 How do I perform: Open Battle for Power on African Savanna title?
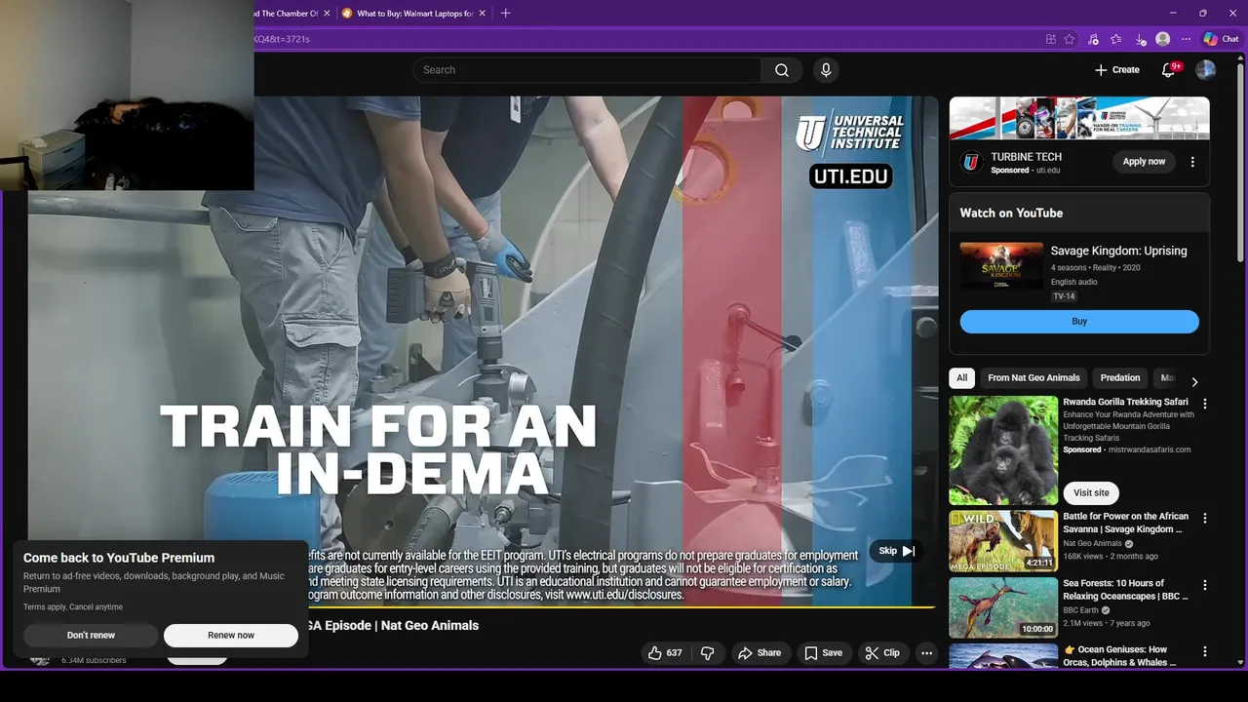[x=1125, y=523]
